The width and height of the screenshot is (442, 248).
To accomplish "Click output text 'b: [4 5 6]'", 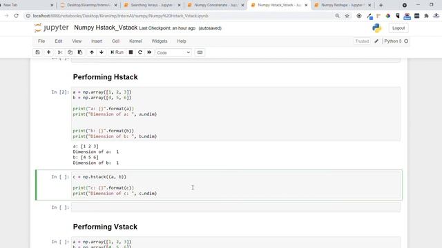I will pyautogui.click(x=86, y=157).
